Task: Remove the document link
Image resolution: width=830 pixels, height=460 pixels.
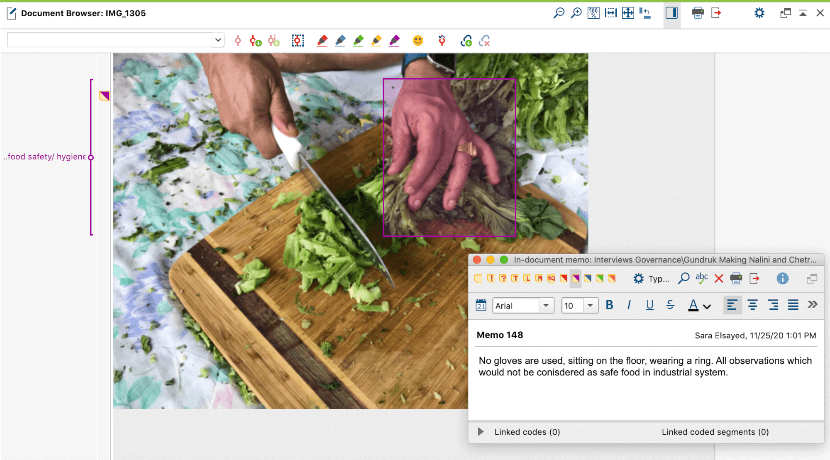Action: point(484,41)
